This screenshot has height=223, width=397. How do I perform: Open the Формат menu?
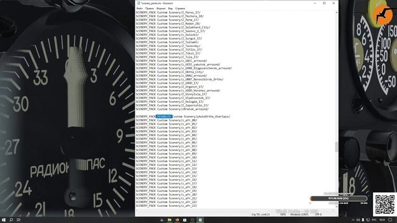(x=161, y=8)
